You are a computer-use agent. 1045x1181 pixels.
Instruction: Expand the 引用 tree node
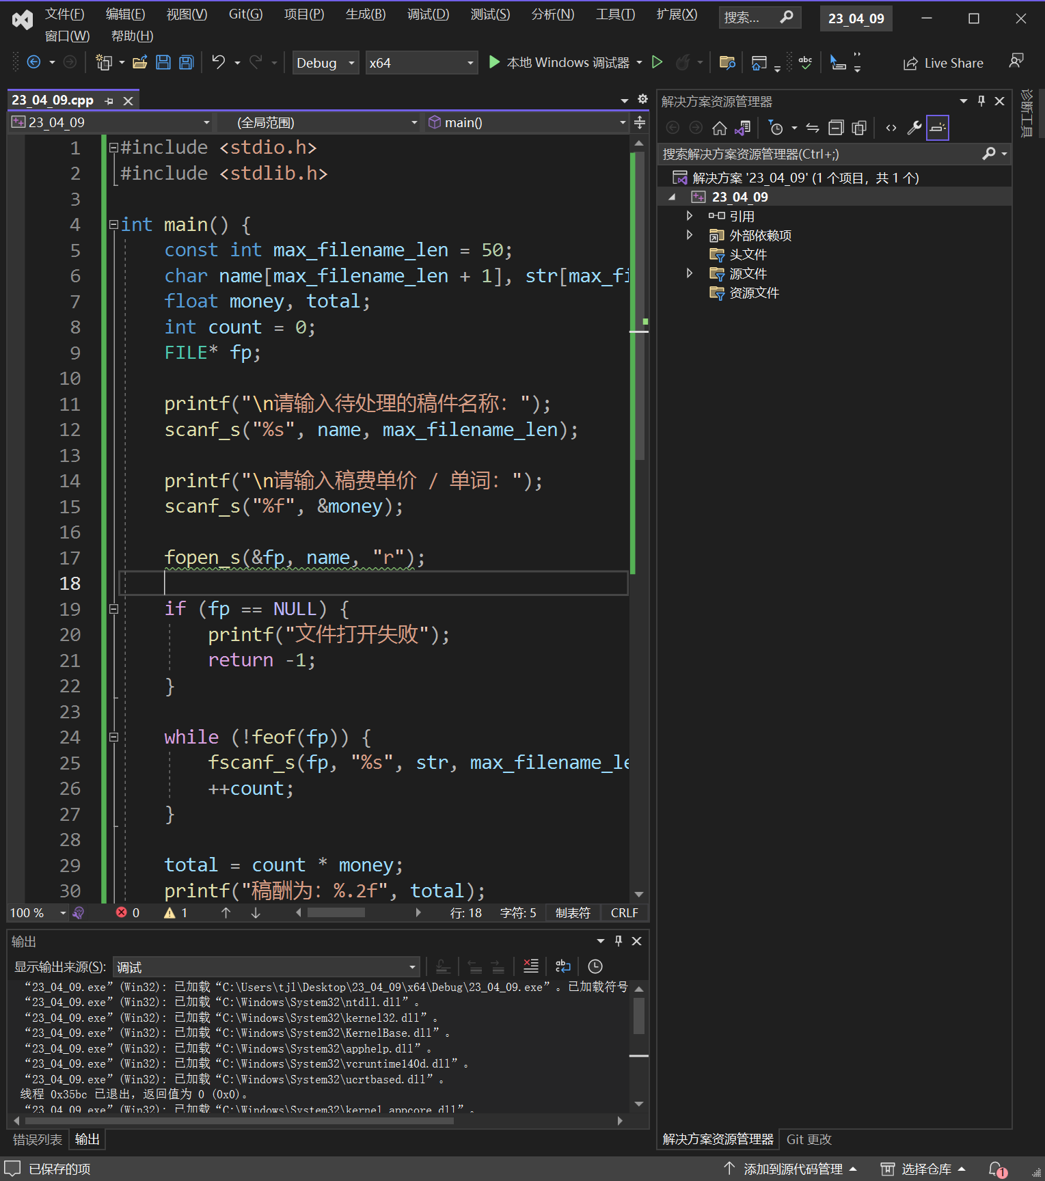(690, 216)
